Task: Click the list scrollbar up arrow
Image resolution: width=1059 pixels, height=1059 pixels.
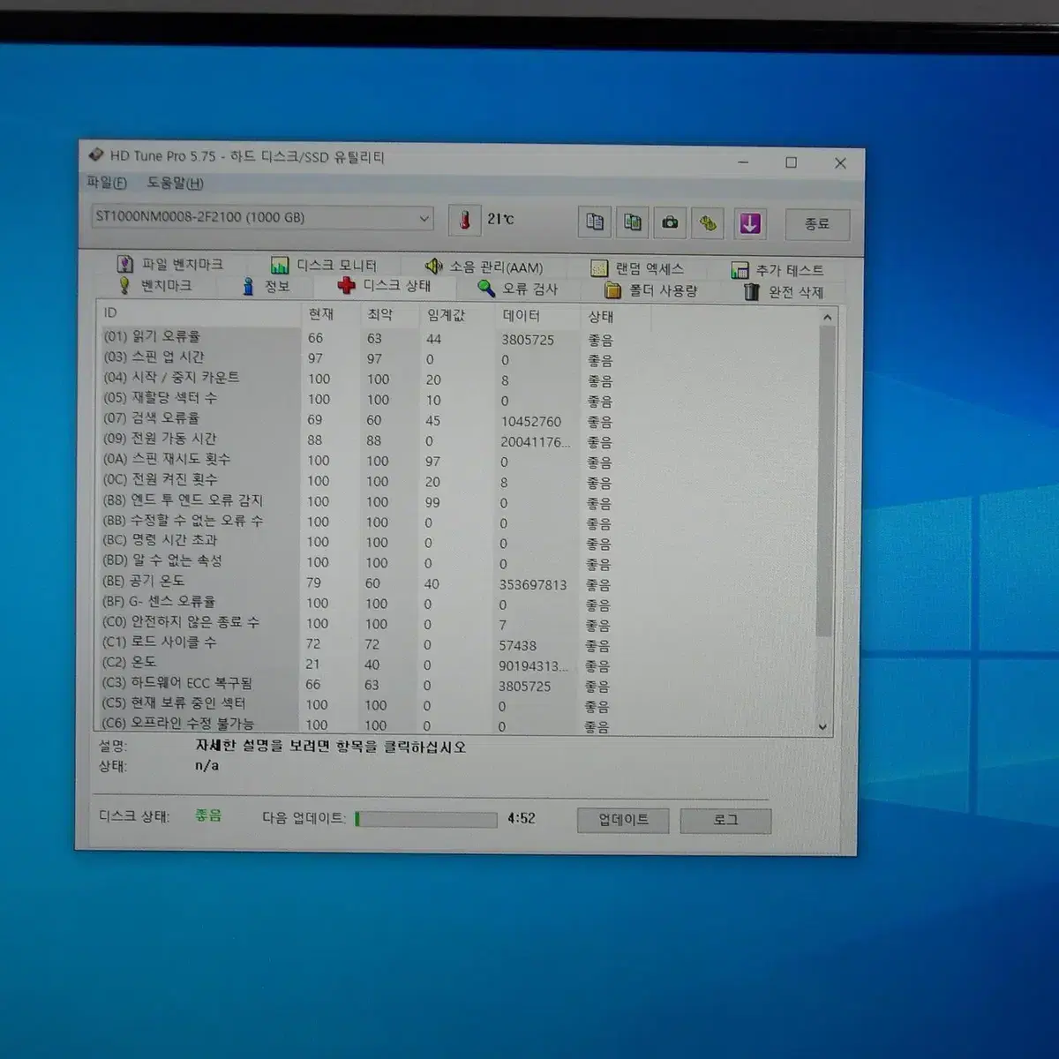Action: 827,317
